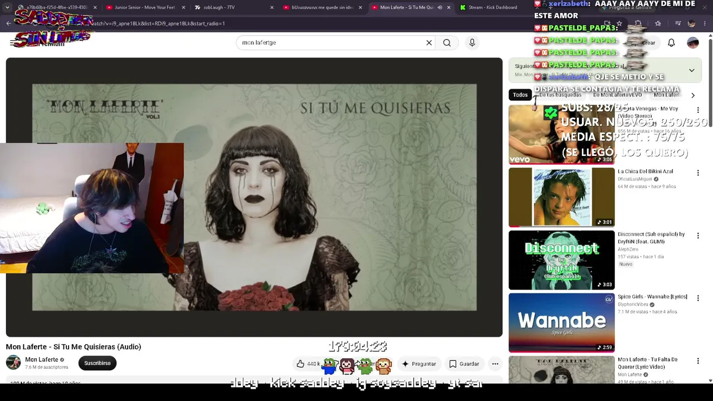The image size is (713, 401).
Task: Switch to the Junior Senior tab
Action: pyautogui.click(x=144, y=7)
